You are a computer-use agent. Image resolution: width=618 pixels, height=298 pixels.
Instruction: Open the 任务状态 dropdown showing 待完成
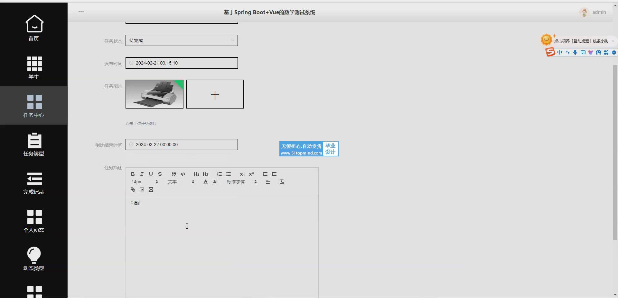[x=182, y=40]
